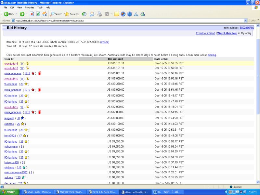Click in the Address bar URL field
This screenshot has width=260, height=195.
click(x=129, y=20)
